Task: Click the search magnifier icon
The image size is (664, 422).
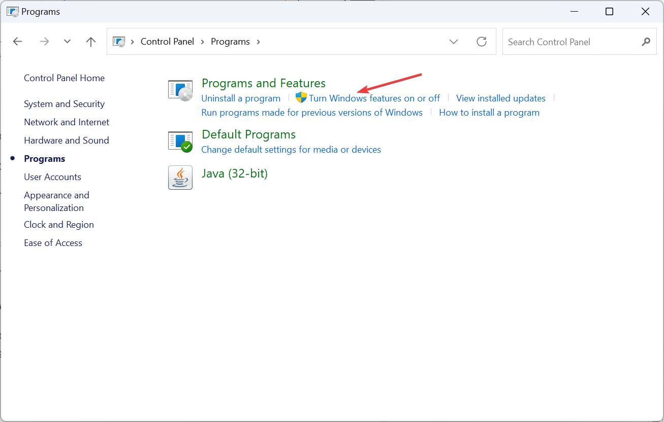Action: point(646,42)
